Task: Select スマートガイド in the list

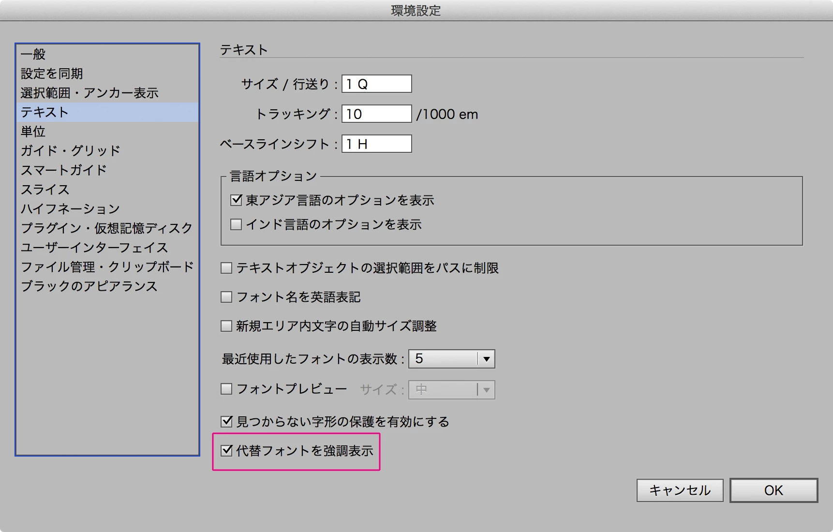Action: (x=107, y=170)
